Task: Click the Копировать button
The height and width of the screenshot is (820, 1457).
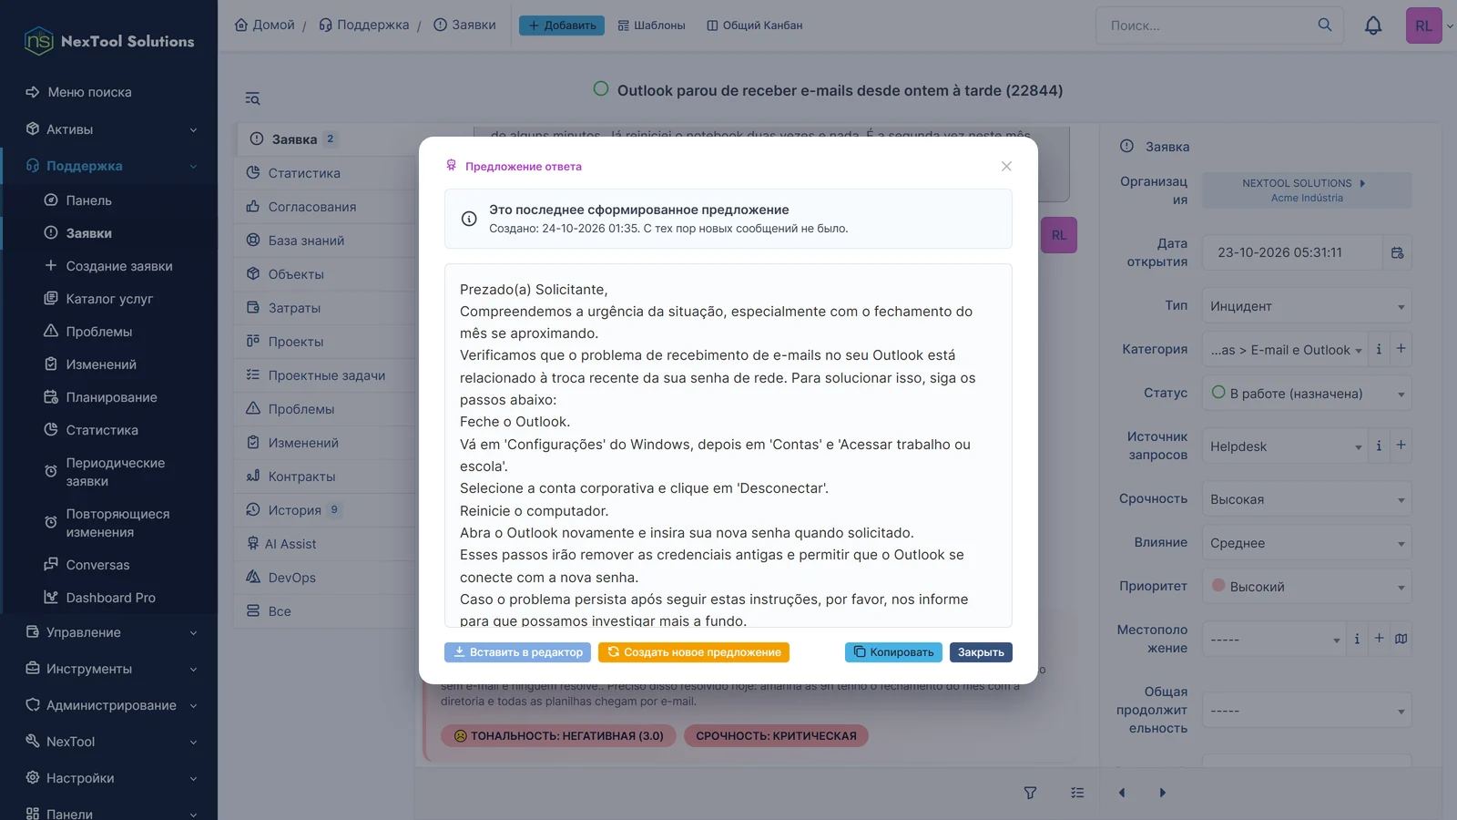Action: pyautogui.click(x=893, y=652)
